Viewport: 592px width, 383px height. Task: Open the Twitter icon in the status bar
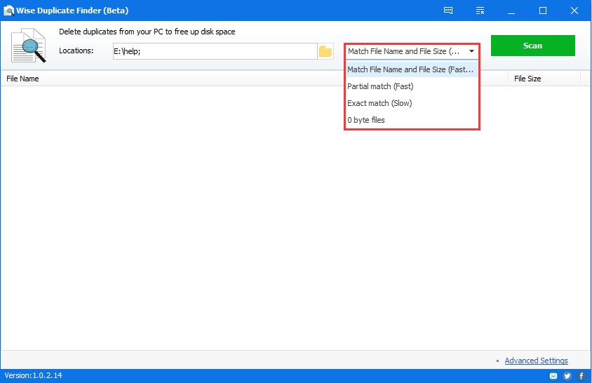[567, 376]
